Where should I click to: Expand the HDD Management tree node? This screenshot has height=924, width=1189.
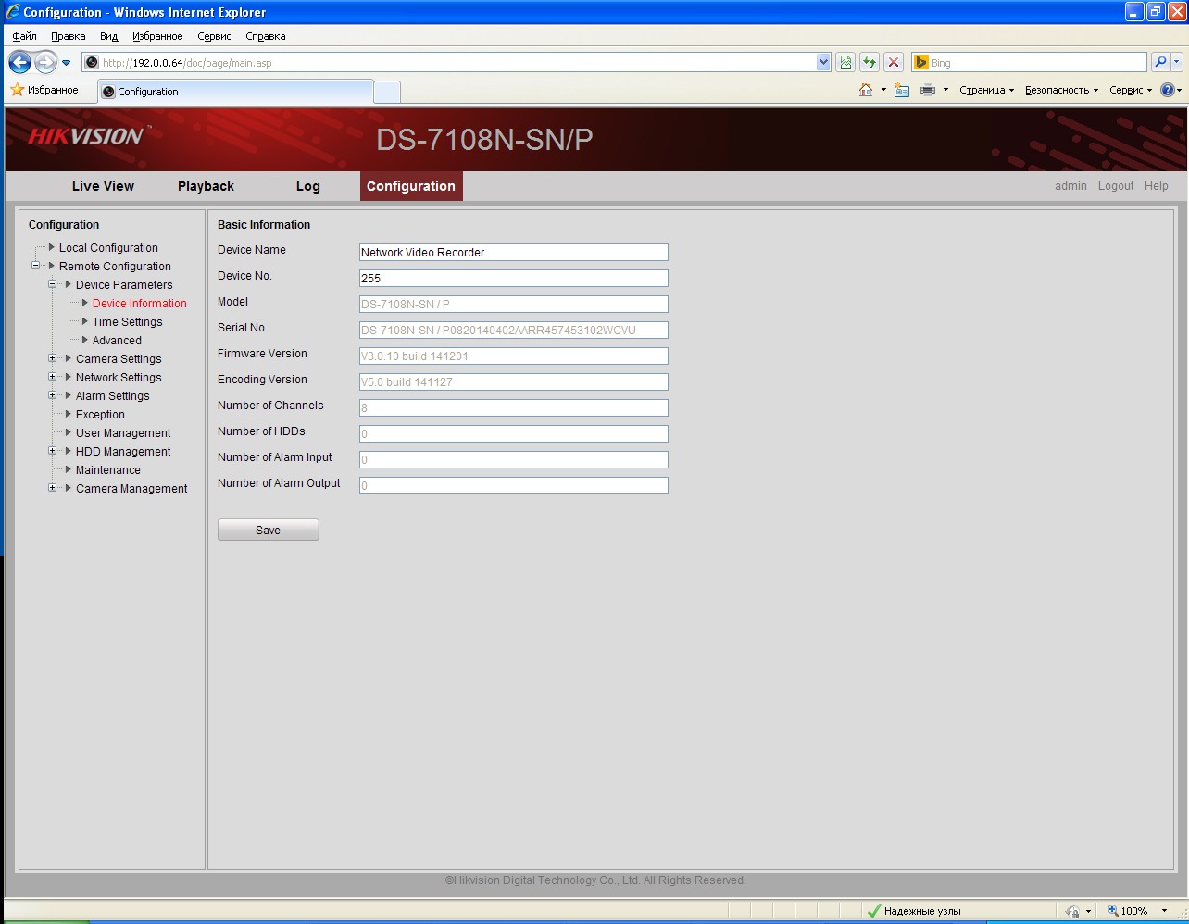click(53, 451)
